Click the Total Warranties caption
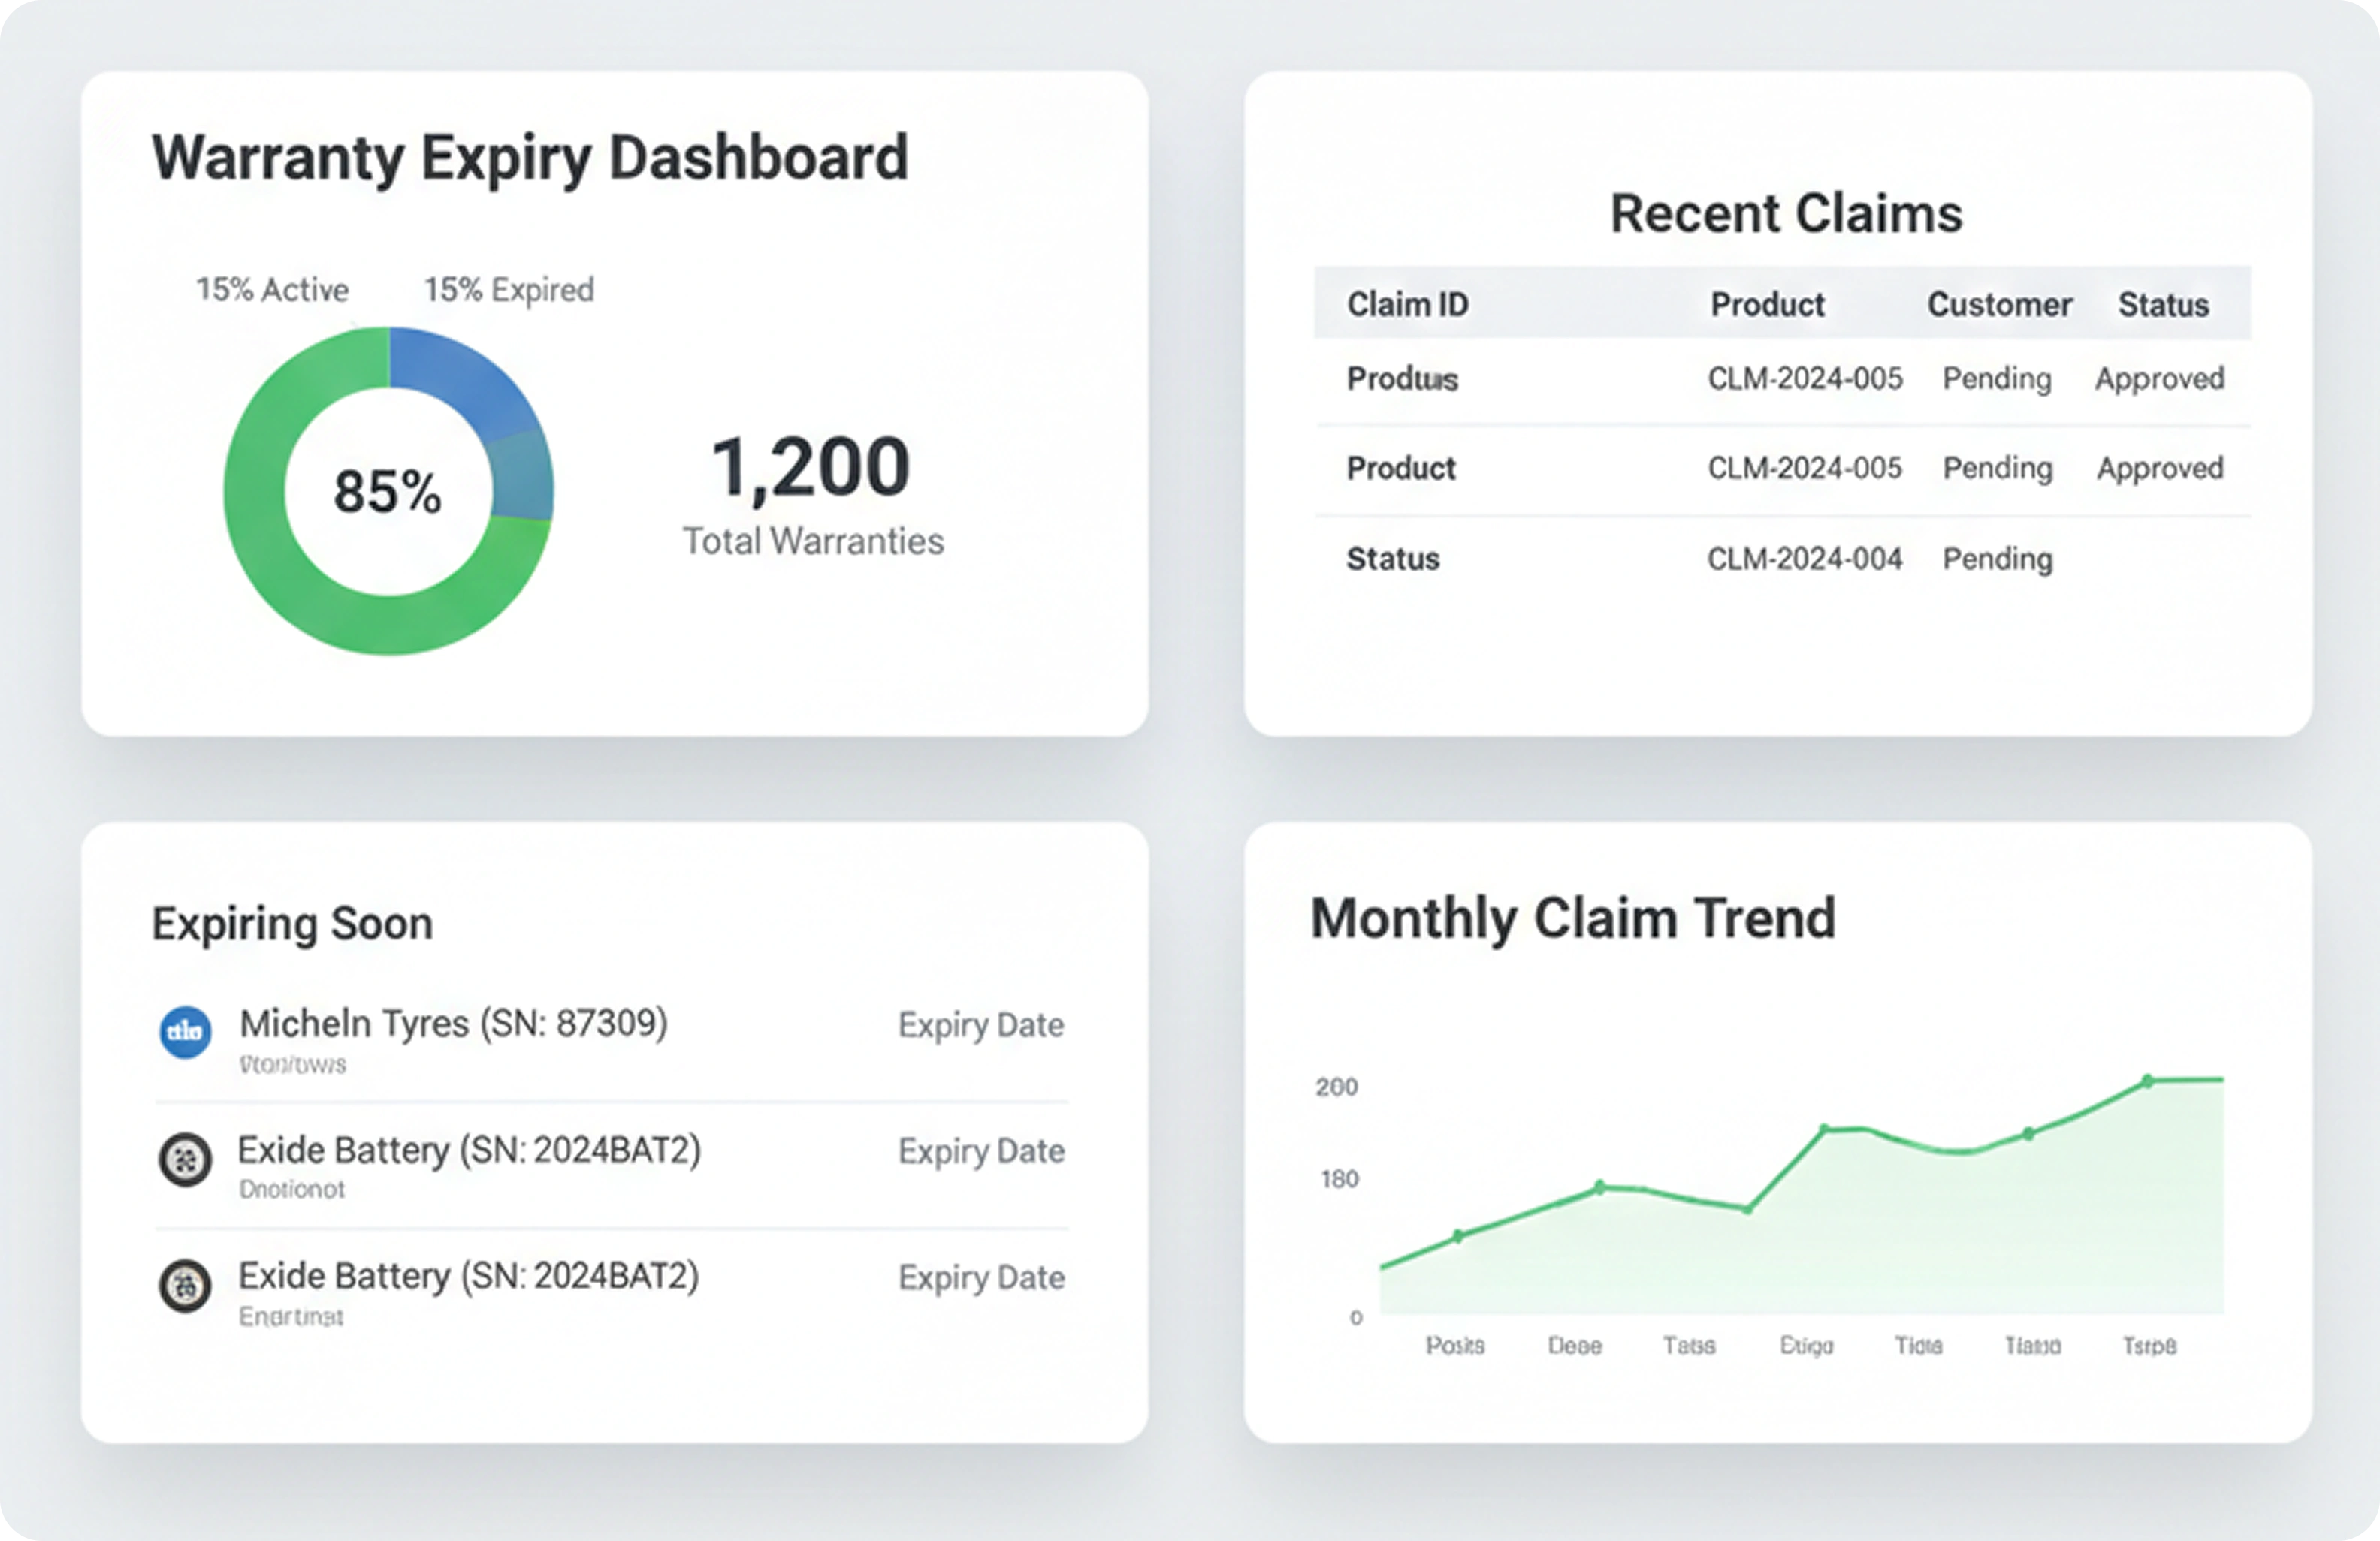 point(813,541)
